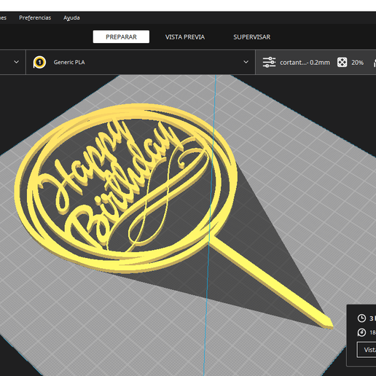
Task: Switch to the VISTA PREVIA stage
Action: pyautogui.click(x=185, y=37)
